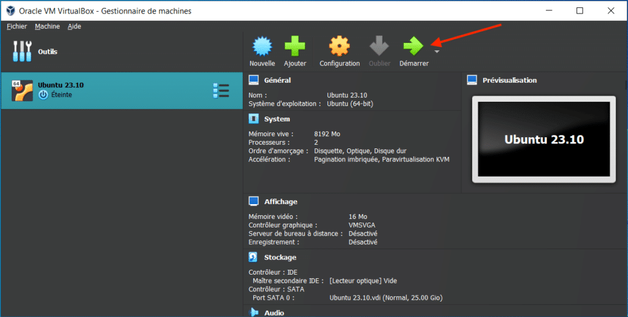Click the green Ajouter plus icon
The image size is (628, 317).
click(295, 46)
